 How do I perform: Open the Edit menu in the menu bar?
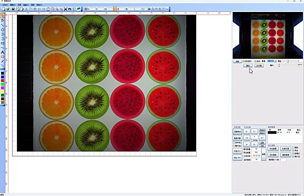[13, 5]
